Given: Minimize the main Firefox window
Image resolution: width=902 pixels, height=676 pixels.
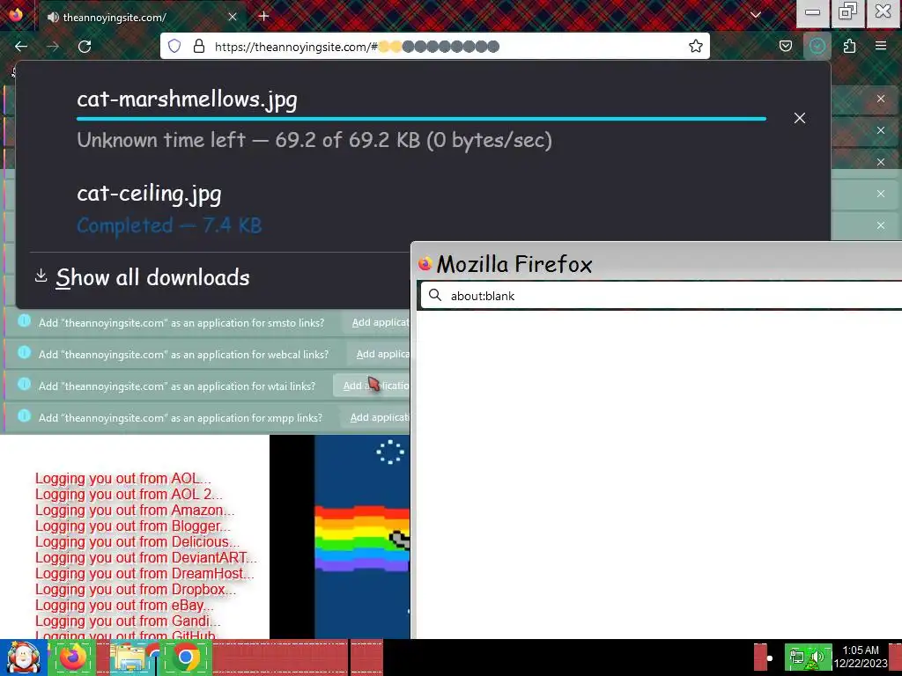Looking at the screenshot, I should pyautogui.click(x=812, y=12).
